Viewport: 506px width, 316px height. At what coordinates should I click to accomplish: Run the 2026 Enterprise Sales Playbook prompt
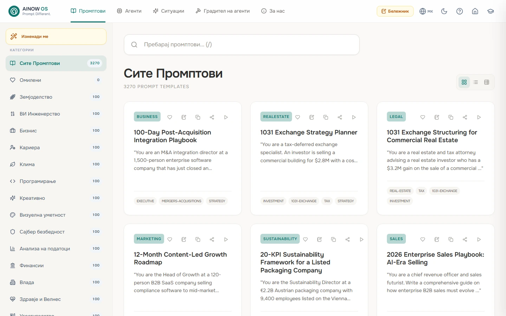479,239
